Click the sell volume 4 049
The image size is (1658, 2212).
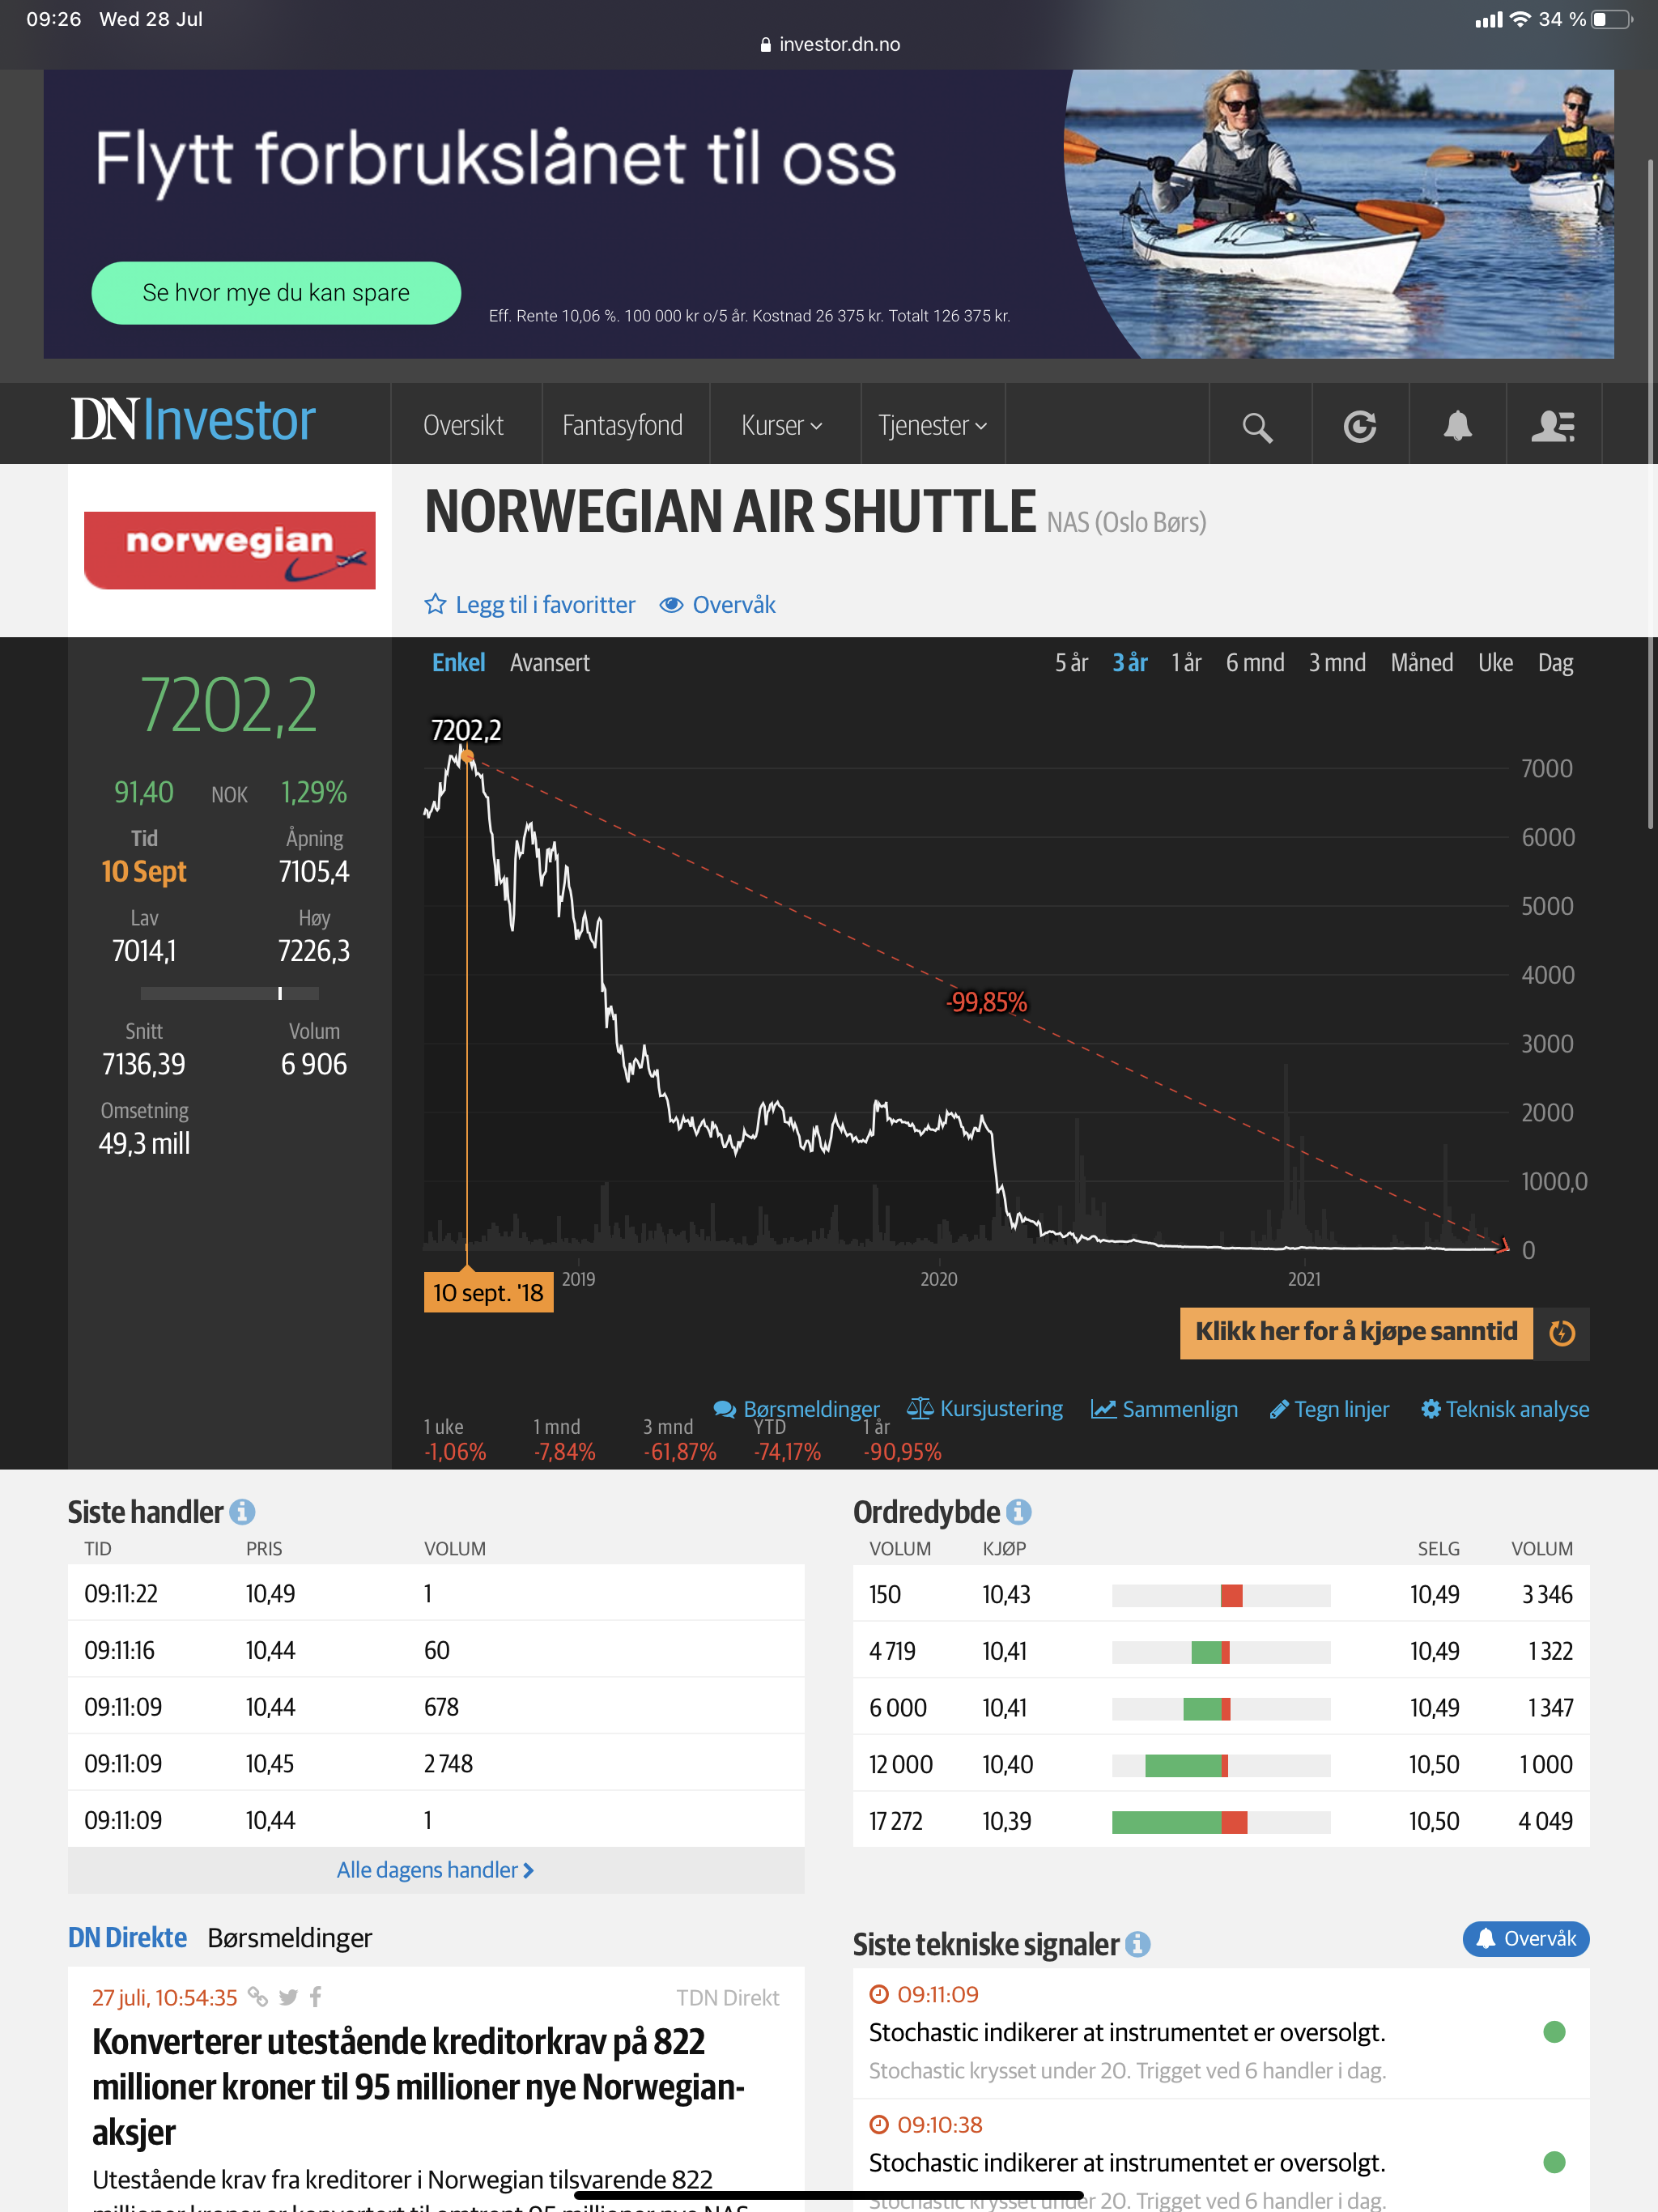1545,1821
